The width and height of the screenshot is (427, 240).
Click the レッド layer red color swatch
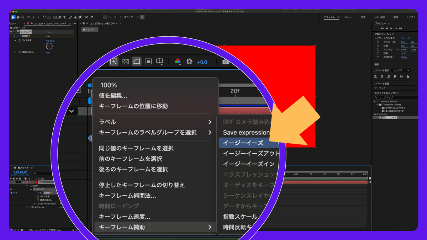[x=36, y=182]
